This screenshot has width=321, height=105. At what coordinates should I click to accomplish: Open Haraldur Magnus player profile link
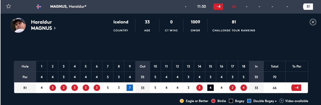[43, 25]
